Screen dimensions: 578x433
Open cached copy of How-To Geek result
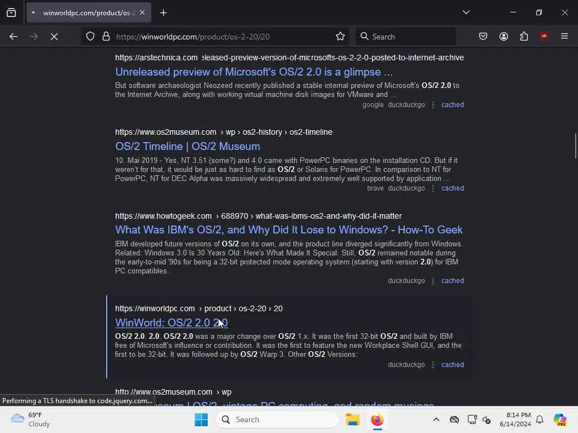pyautogui.click(x=453, y=281)
